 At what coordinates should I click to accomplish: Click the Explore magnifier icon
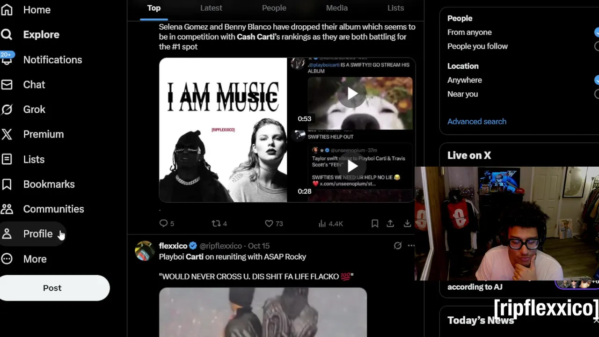7,34
